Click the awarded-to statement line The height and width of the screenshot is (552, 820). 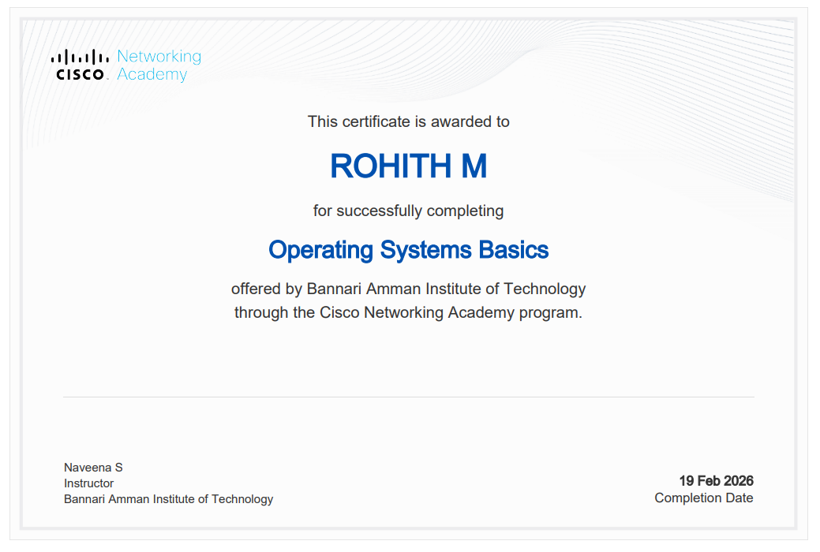pos(408,122)
